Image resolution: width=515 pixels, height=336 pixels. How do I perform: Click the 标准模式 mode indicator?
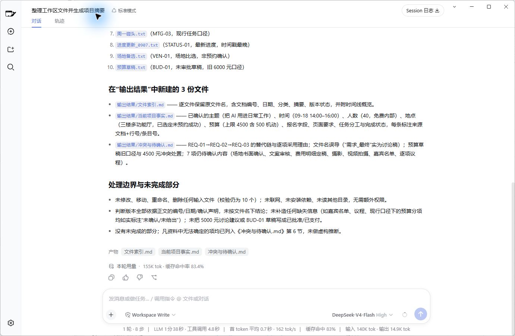coord(124,11)
